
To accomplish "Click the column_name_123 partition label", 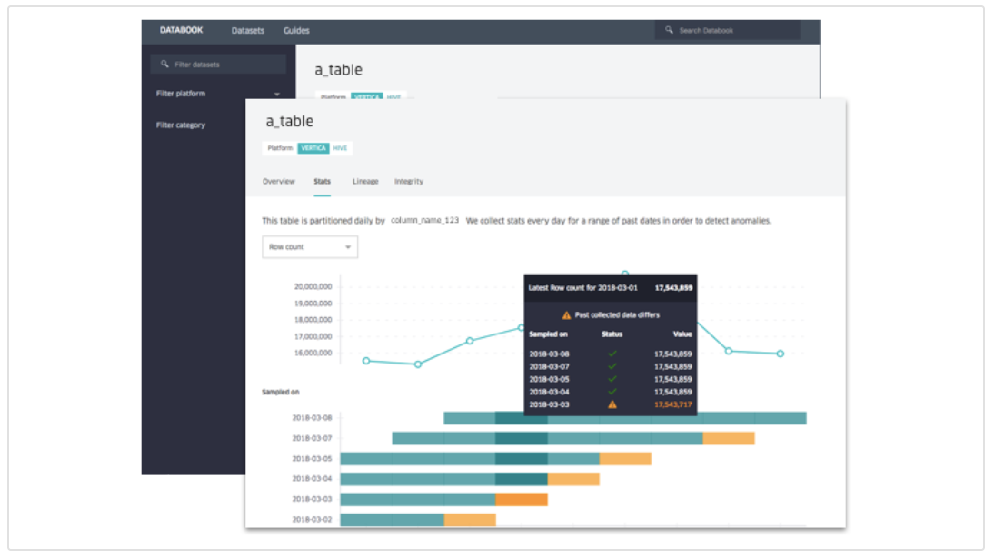I will coord(424,220).
